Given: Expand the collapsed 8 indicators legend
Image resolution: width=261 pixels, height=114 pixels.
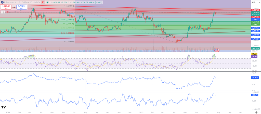Looking at the screenshot, I should pos(3,12).
